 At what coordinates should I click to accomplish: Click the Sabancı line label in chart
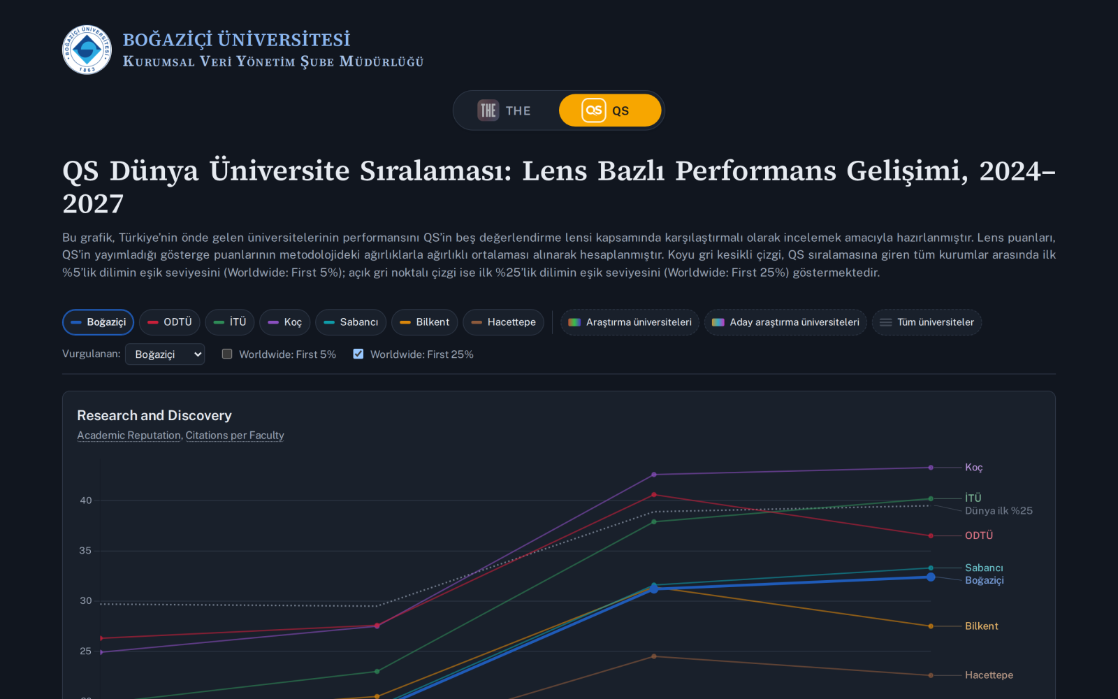(984, 568)
